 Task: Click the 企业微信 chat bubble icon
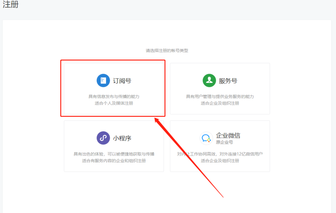coord(206,138)
